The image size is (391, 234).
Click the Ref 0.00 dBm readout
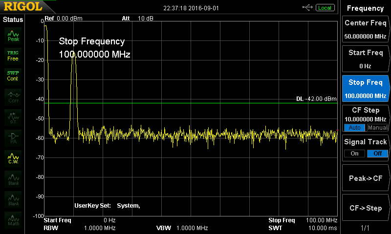[64, 19]
